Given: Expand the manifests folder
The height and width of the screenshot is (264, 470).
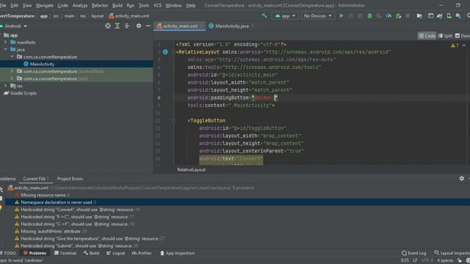Looking at the screenshot, I should 5,43.
